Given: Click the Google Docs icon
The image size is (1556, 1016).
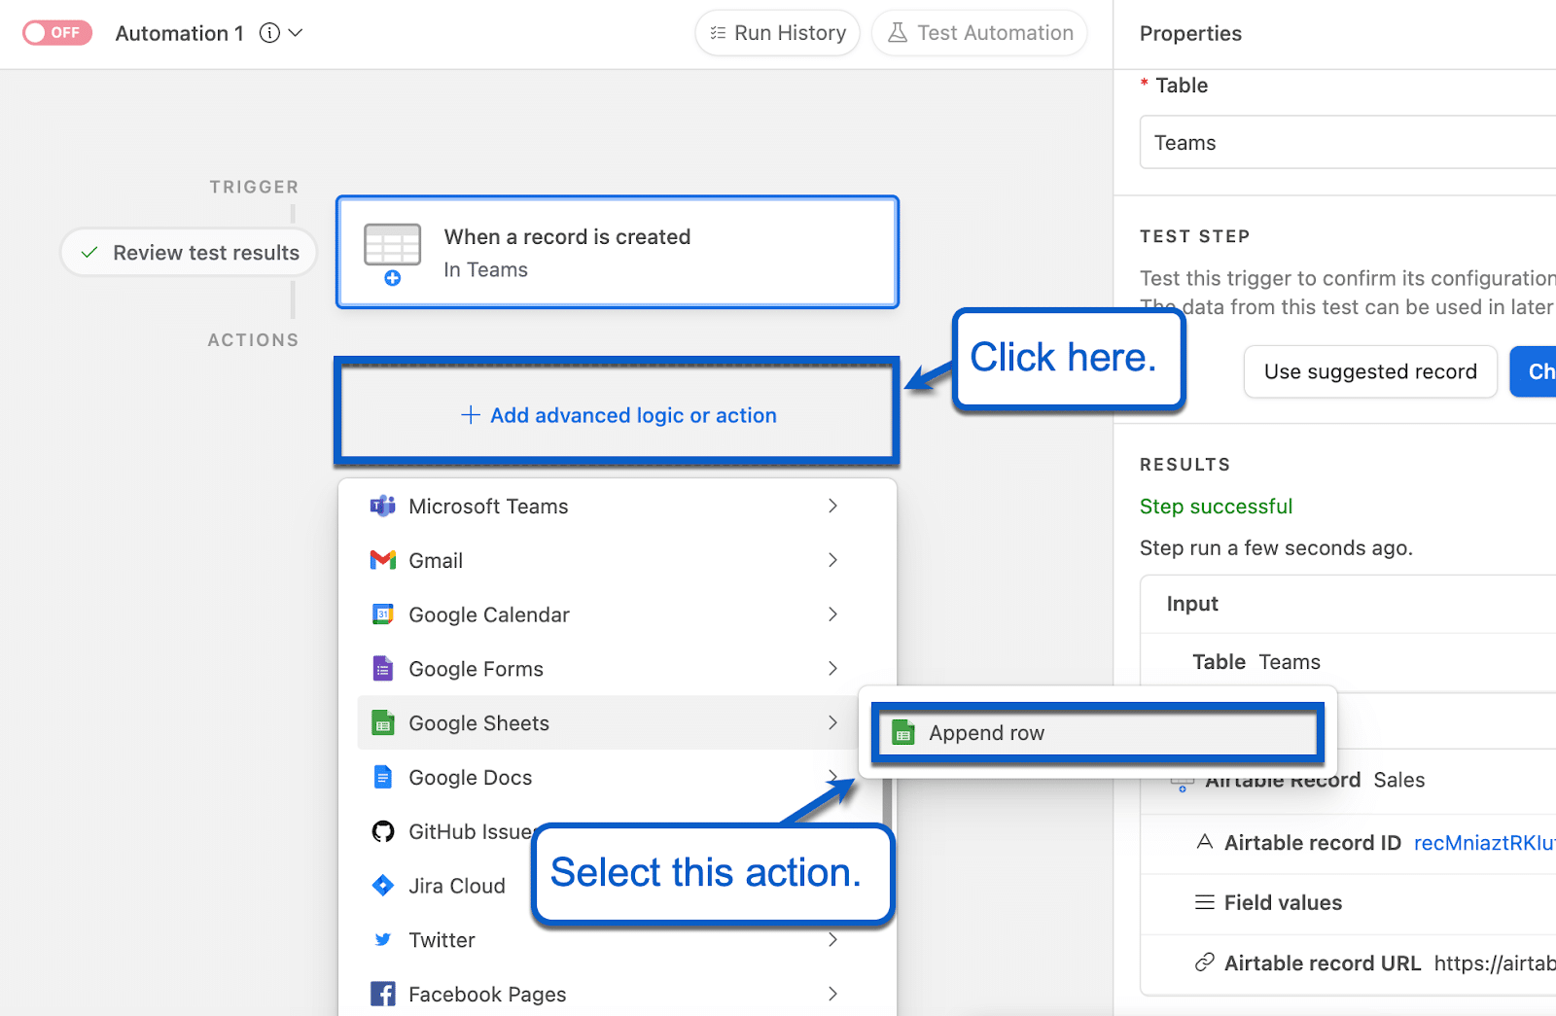Looking at the screenshot, I should (383, 778).
